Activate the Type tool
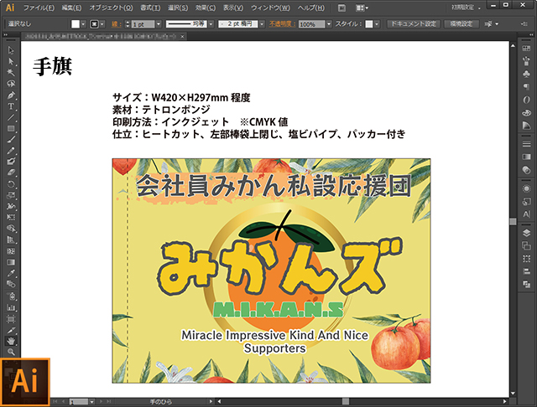The image size is (537, 407). 11,106
